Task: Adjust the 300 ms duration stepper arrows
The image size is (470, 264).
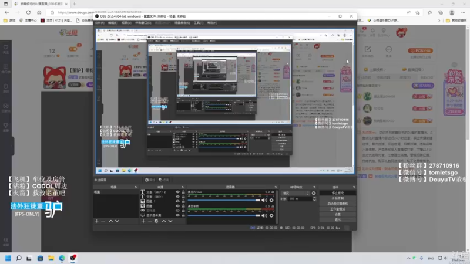Action: coord(314,199)
